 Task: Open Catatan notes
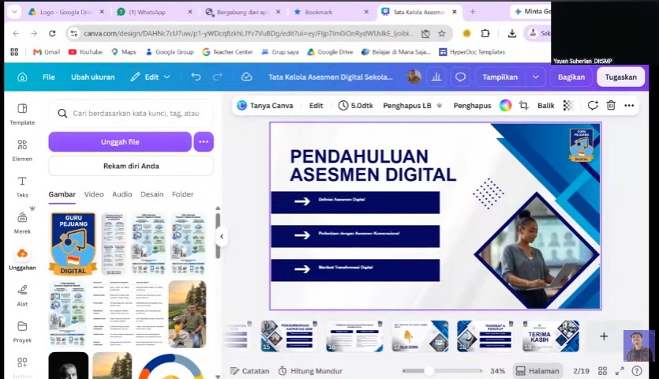(x=249, y=371)
